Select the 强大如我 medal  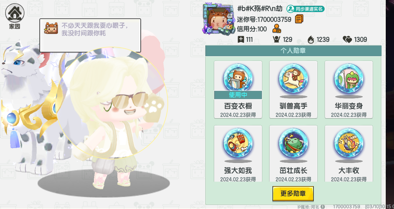(x=238, y=154)
